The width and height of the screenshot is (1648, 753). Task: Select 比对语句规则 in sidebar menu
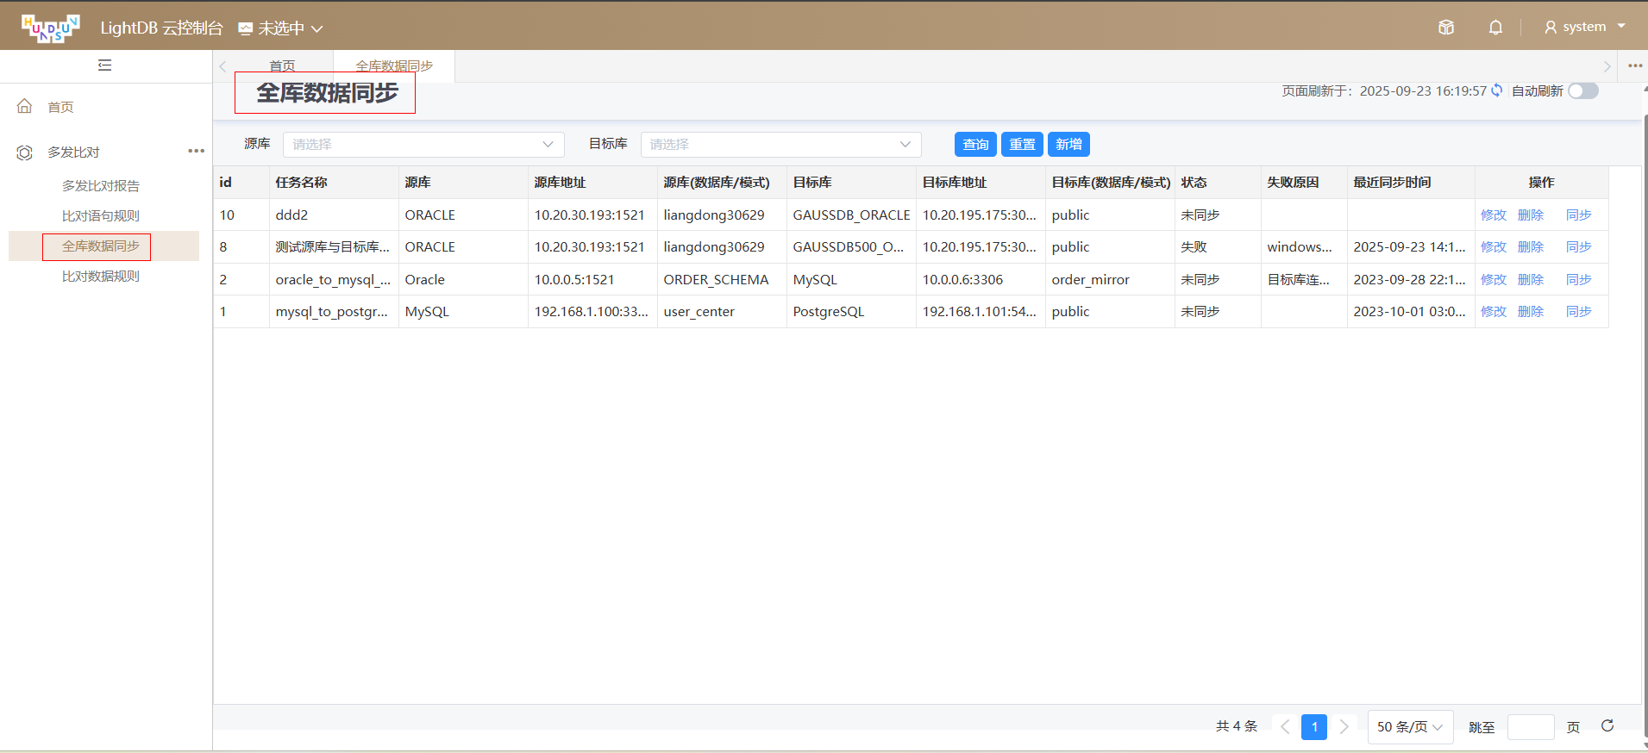(101, 216)
